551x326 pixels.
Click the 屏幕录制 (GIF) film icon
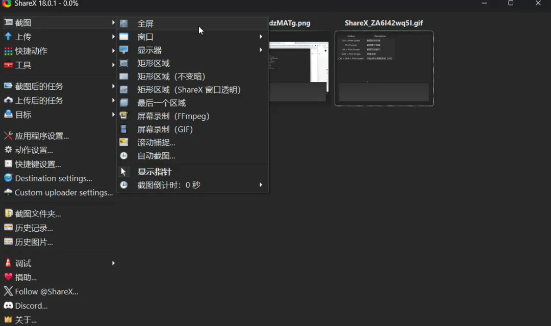pyautogui.click(x=123, y=129)
